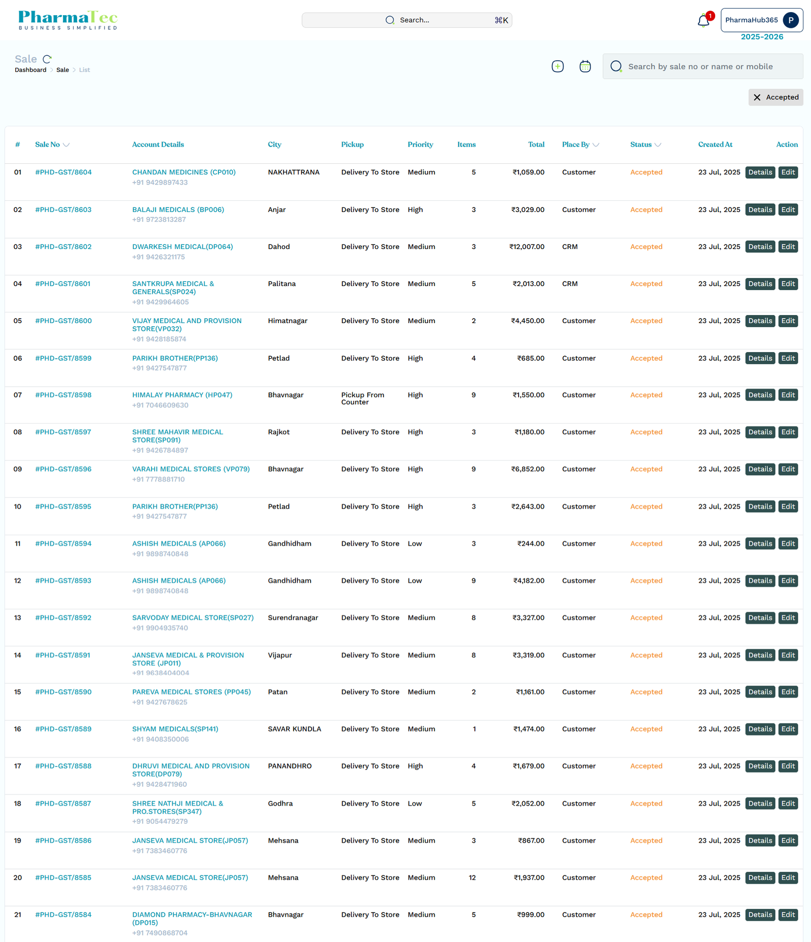Open the Status column sort dropdown
The width and height of the screenshot is (811, 942).
657,145
